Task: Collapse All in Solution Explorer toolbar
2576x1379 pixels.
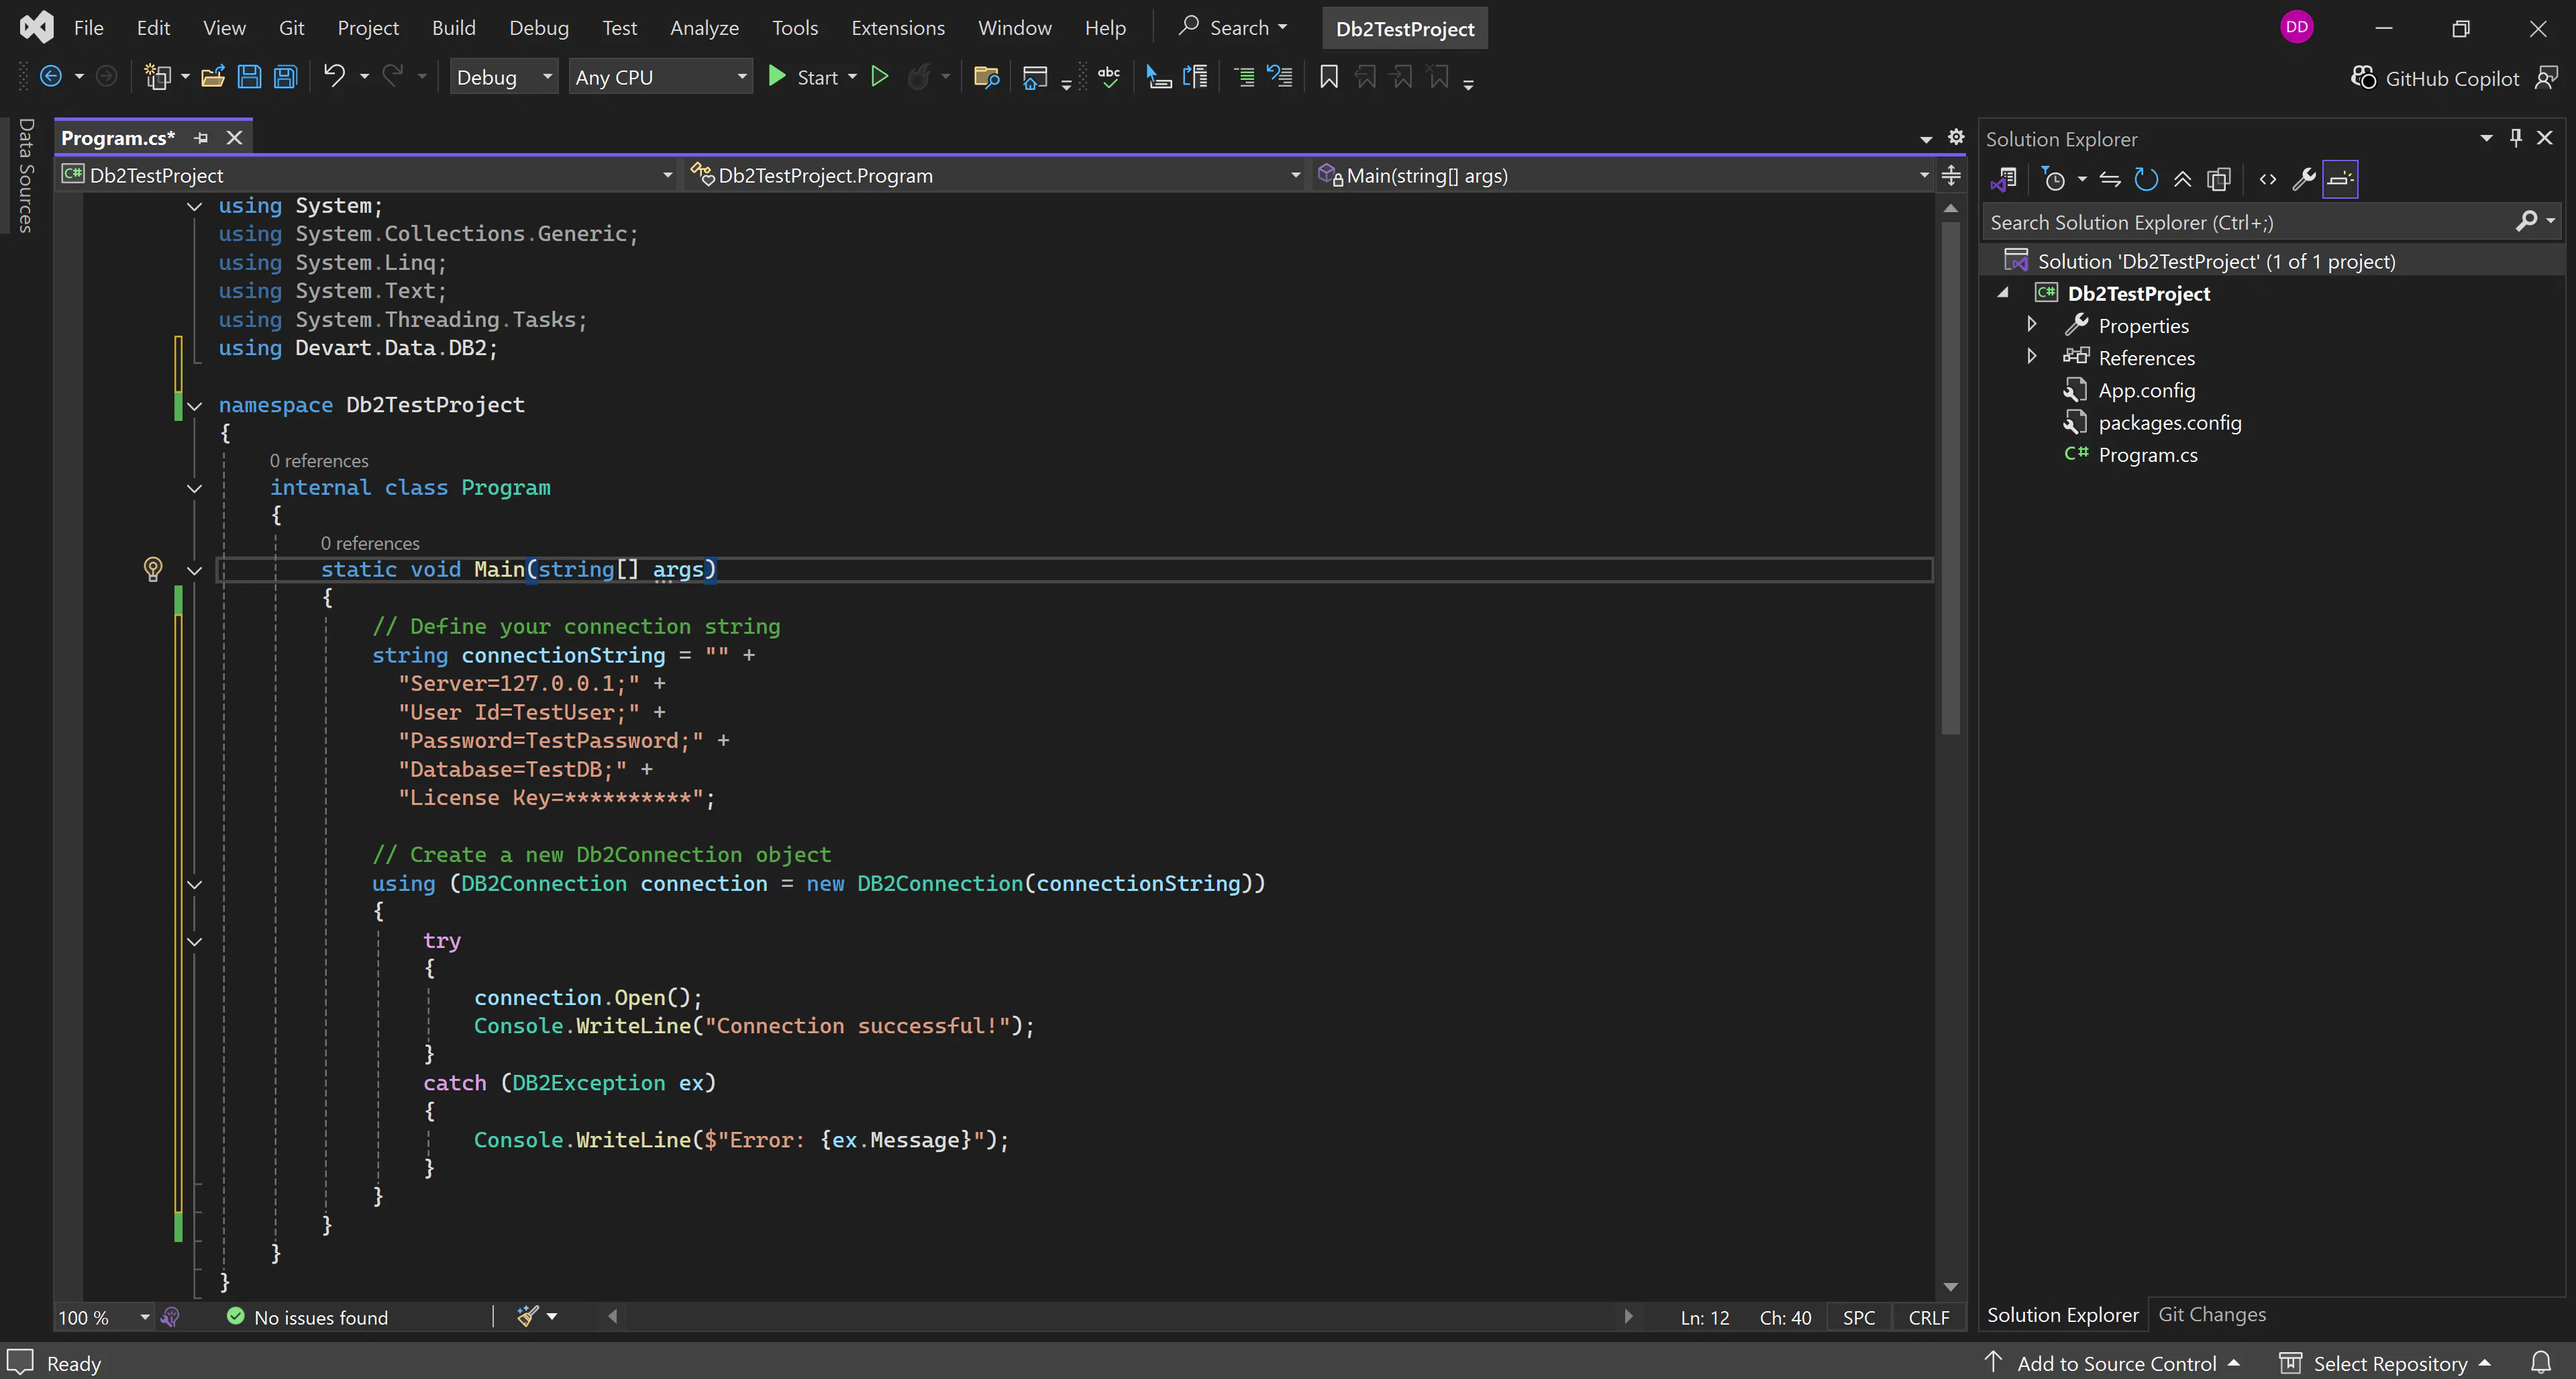Action: (2182, 179)
